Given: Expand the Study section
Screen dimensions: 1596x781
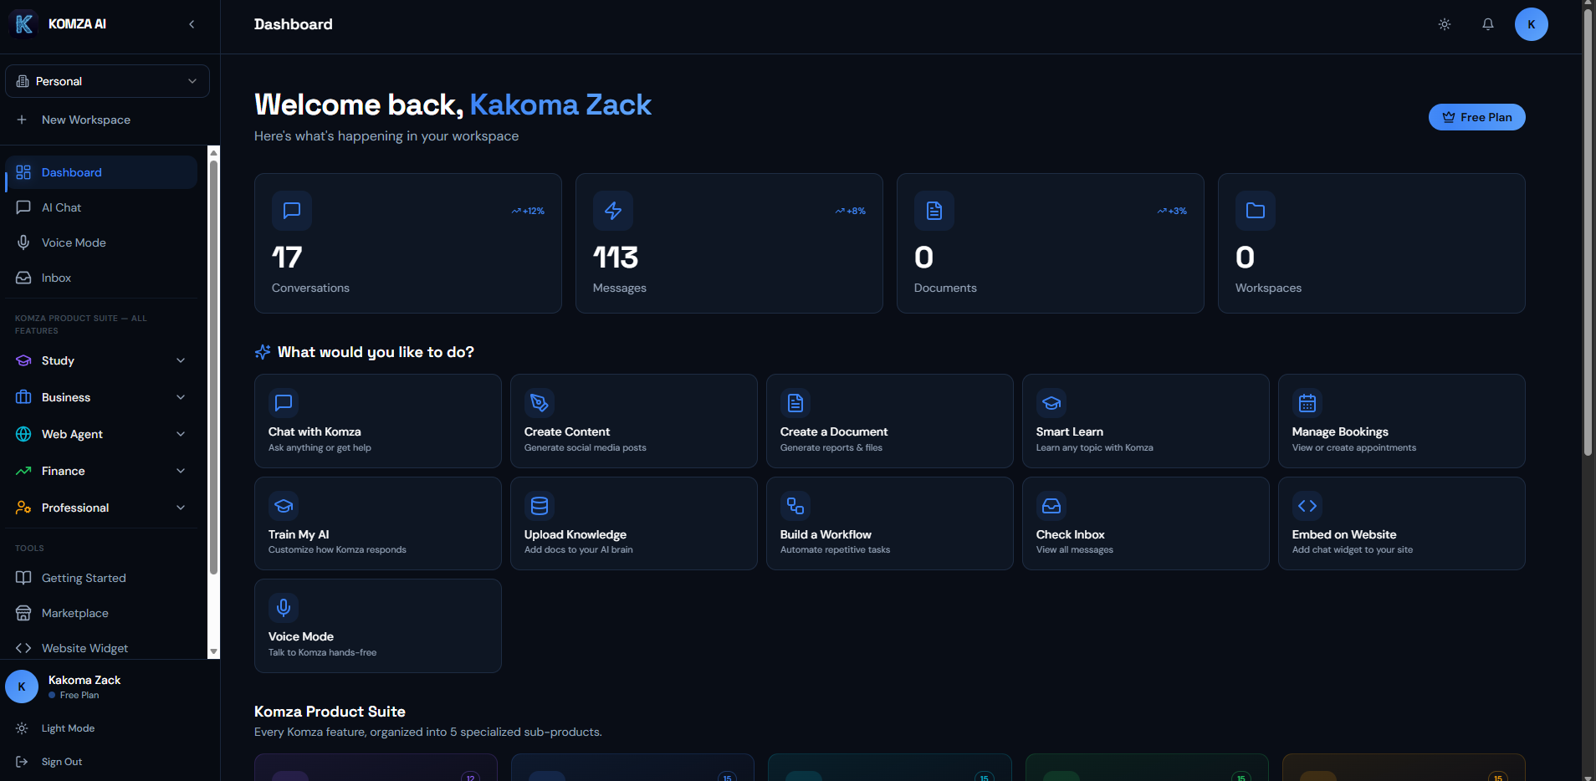Looking at the screenshot, I should [102, 360].
